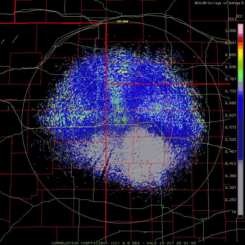Select the 0.520 scale value
This screenshot has width=245, height=245.
pyautogui.click(x=231, y=139)
